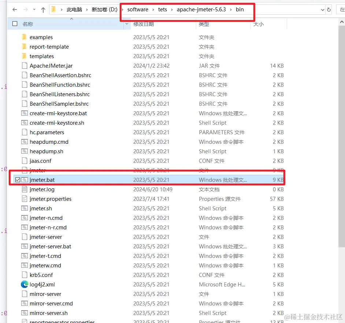Go forward in folder history
345x323 pixels.
click(26, 10)
